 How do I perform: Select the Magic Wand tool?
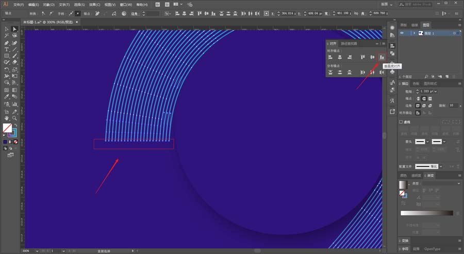tap(7, 36)
